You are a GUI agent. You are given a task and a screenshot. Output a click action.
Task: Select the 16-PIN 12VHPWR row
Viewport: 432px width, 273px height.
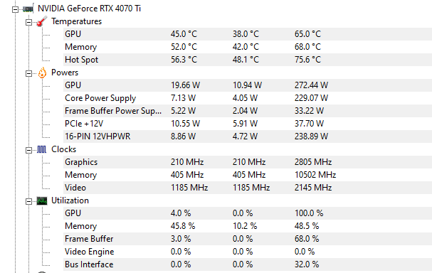(x=248, y=136)
